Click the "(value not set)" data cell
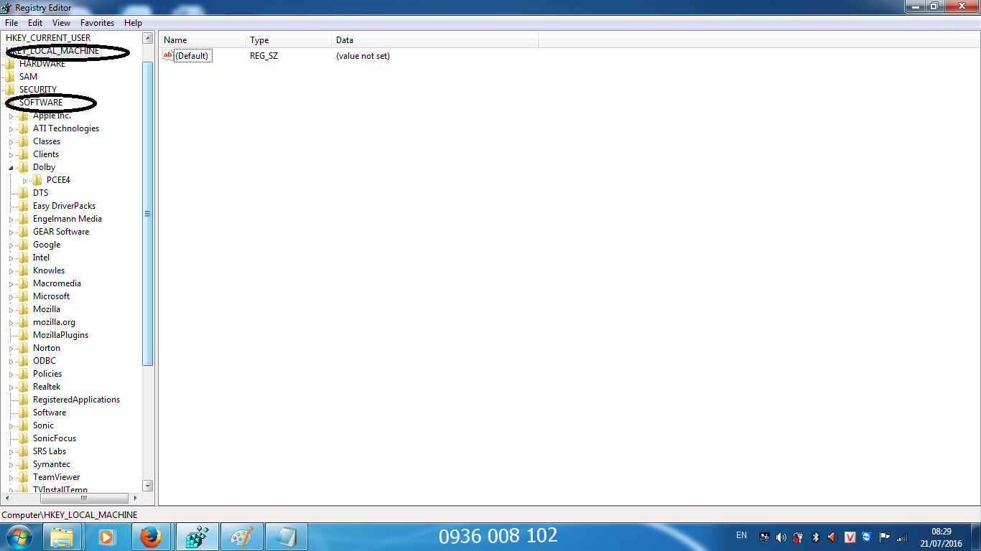Image resolution: width=981 pixels, height=551 pixels. point(363,56)
